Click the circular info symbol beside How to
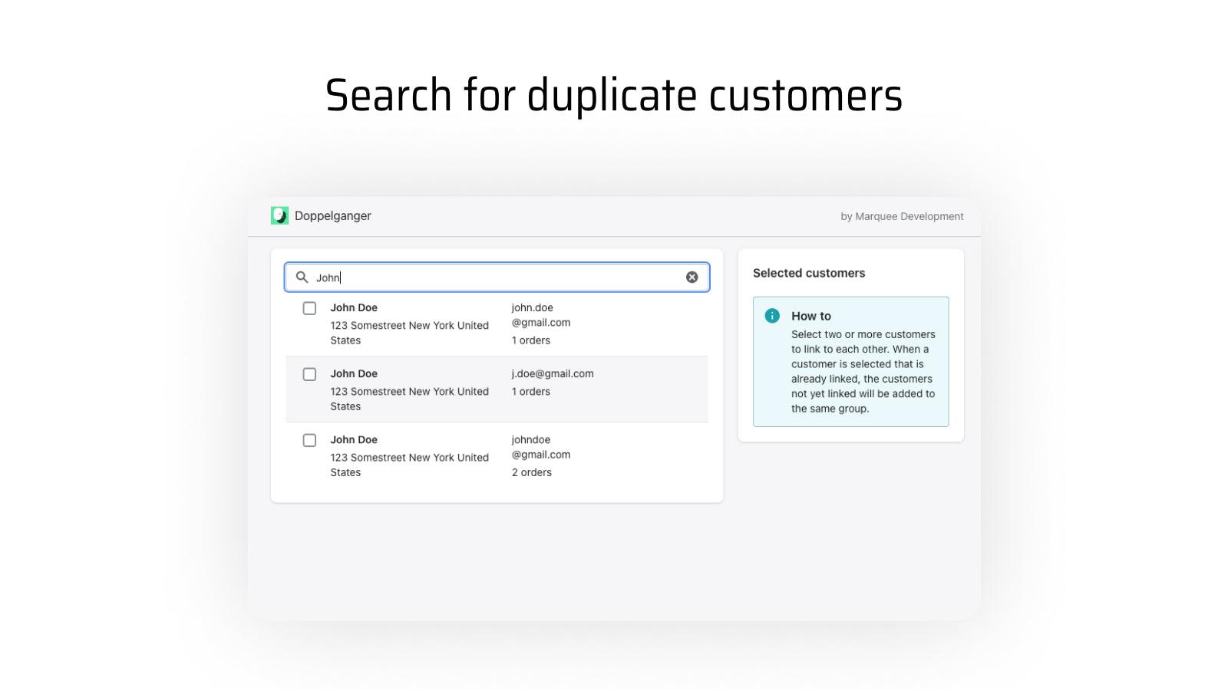 click(771, 315)
